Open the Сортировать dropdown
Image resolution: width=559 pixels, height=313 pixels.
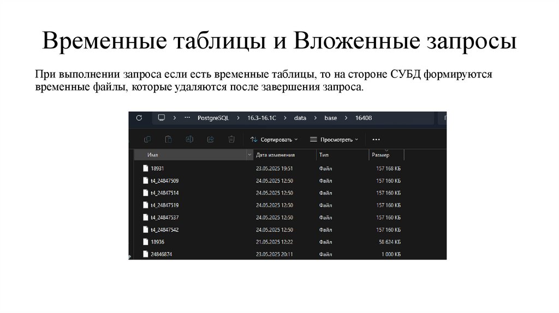274,140
